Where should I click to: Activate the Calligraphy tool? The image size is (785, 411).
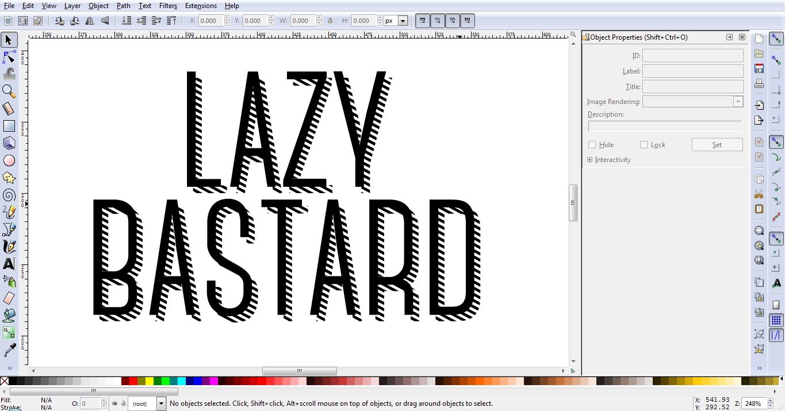9,247
